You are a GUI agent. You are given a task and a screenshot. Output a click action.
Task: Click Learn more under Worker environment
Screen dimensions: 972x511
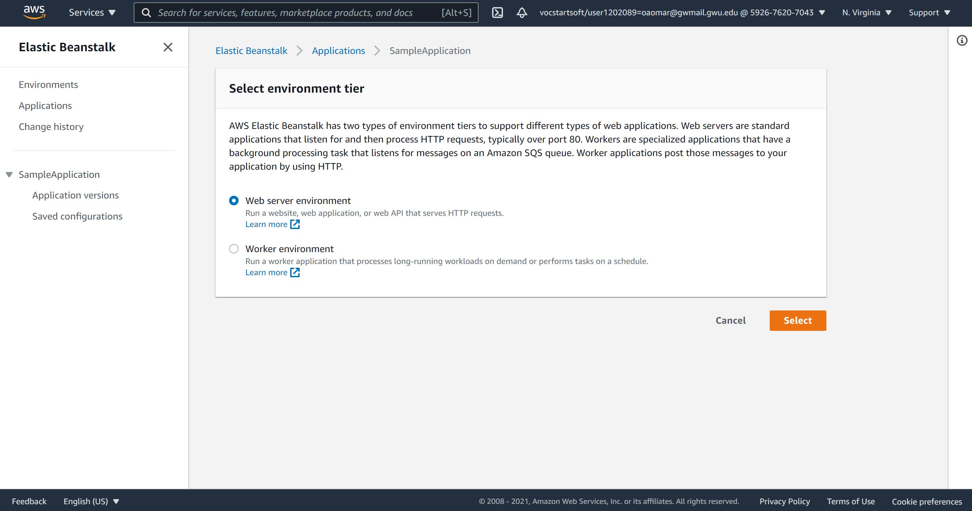[266, 273]
